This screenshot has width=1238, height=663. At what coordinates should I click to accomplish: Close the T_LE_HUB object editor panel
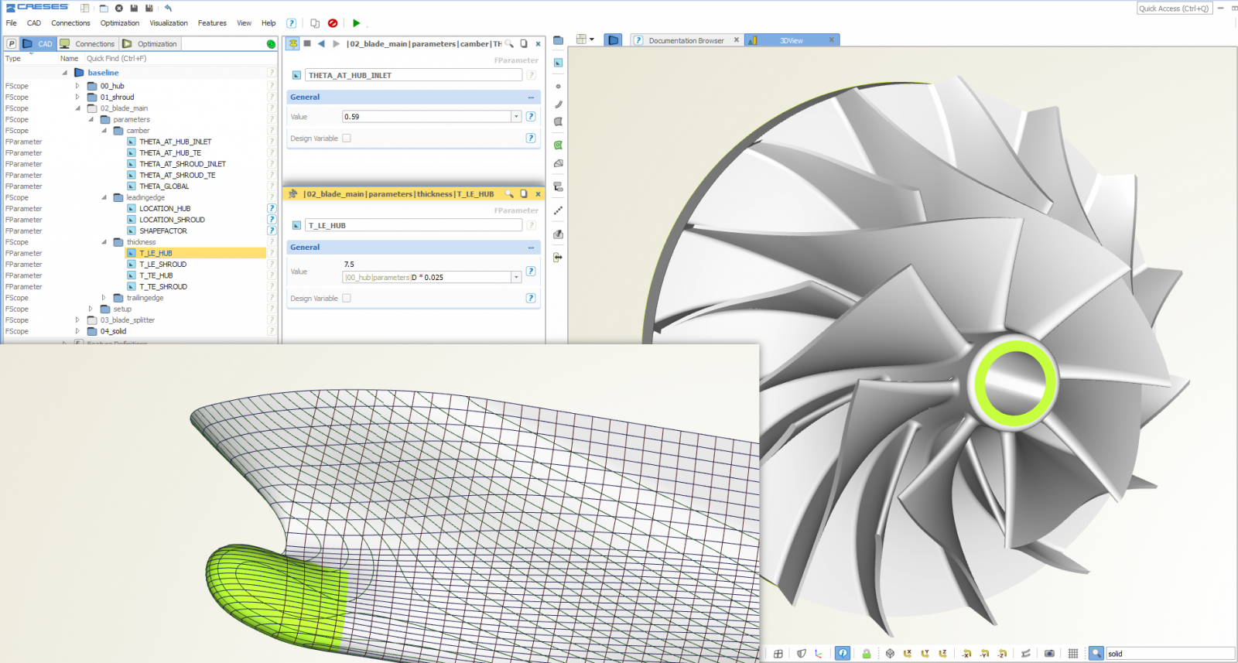pyautogui.click(x=538, y=194)
